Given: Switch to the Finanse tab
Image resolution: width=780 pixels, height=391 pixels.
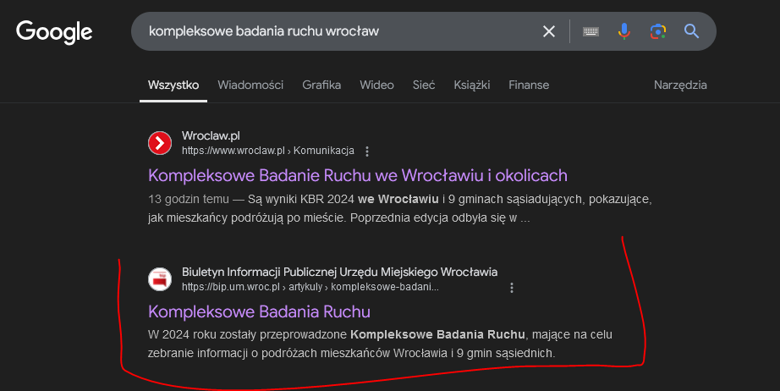Looking at the screenshot, I should pyautogui.click(x=529, y=85).
